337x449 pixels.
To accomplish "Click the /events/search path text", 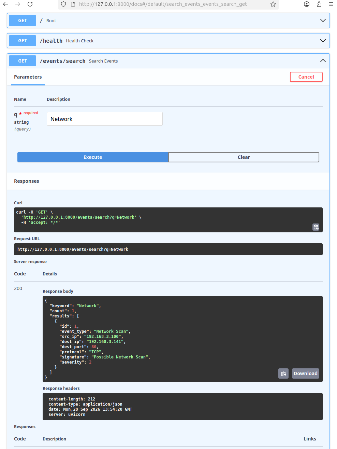I will click(x=63, y=61).
